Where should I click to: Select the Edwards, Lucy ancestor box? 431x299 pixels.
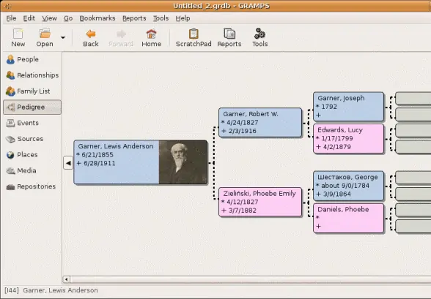click(x=348, y=138)
